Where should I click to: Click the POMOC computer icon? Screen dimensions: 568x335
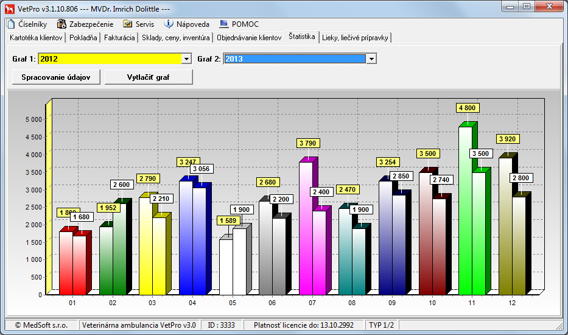tap(224, 24)
